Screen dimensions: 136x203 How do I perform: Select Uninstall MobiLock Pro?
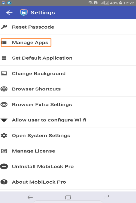click(68, 166)
